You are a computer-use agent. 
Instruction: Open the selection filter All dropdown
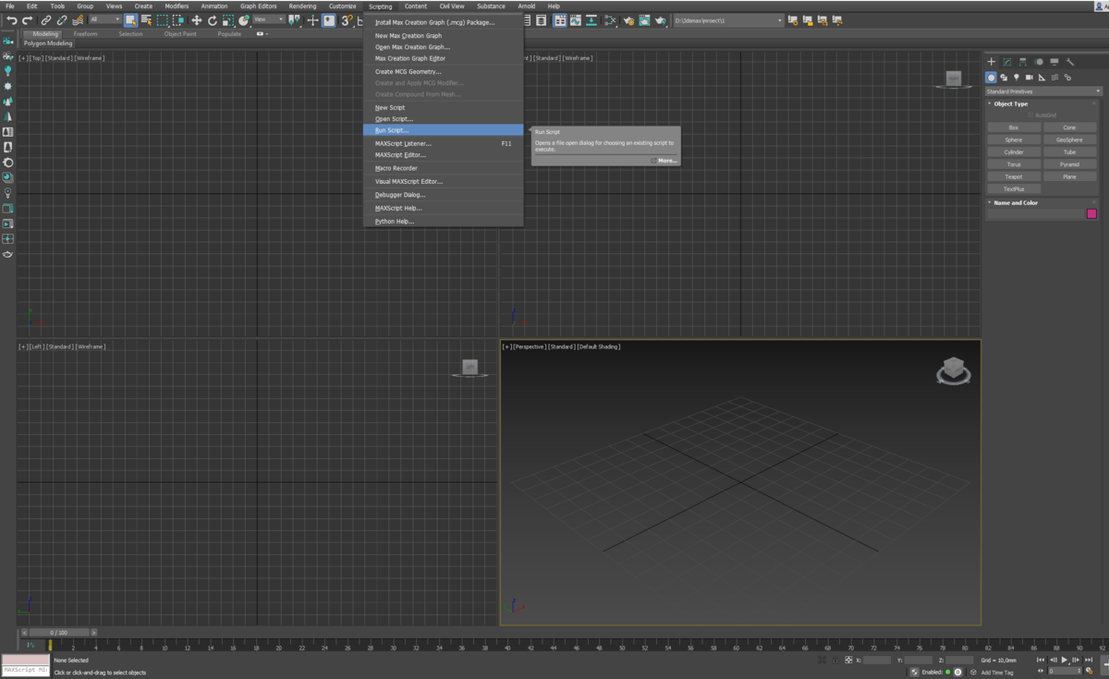[105, 19]
